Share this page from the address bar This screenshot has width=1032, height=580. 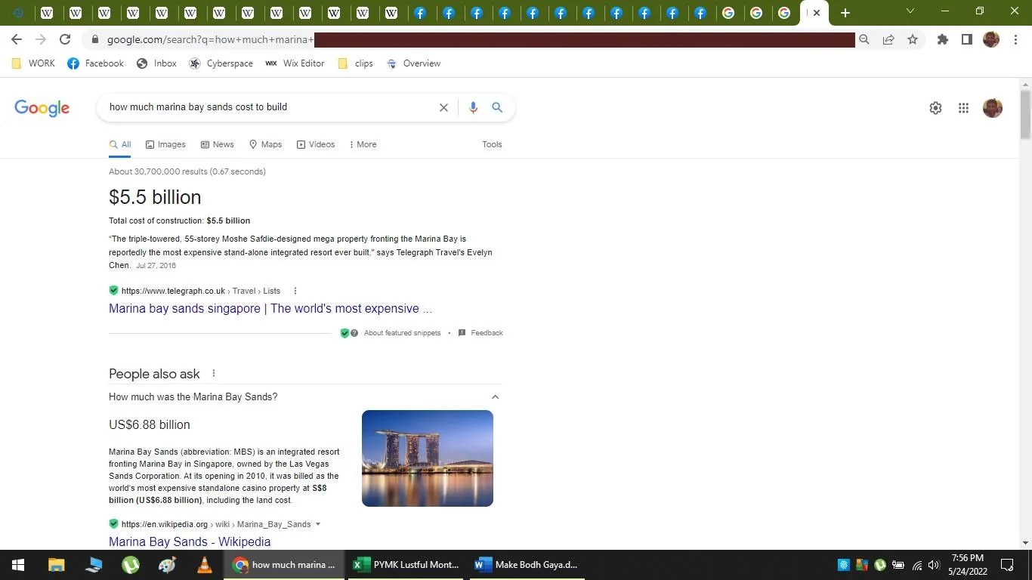888,39
